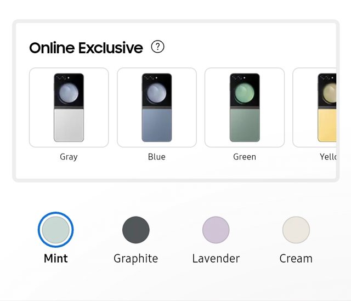Click the Mint text label
The height and width of the screenshot is (301, 351).
(55, 258)
